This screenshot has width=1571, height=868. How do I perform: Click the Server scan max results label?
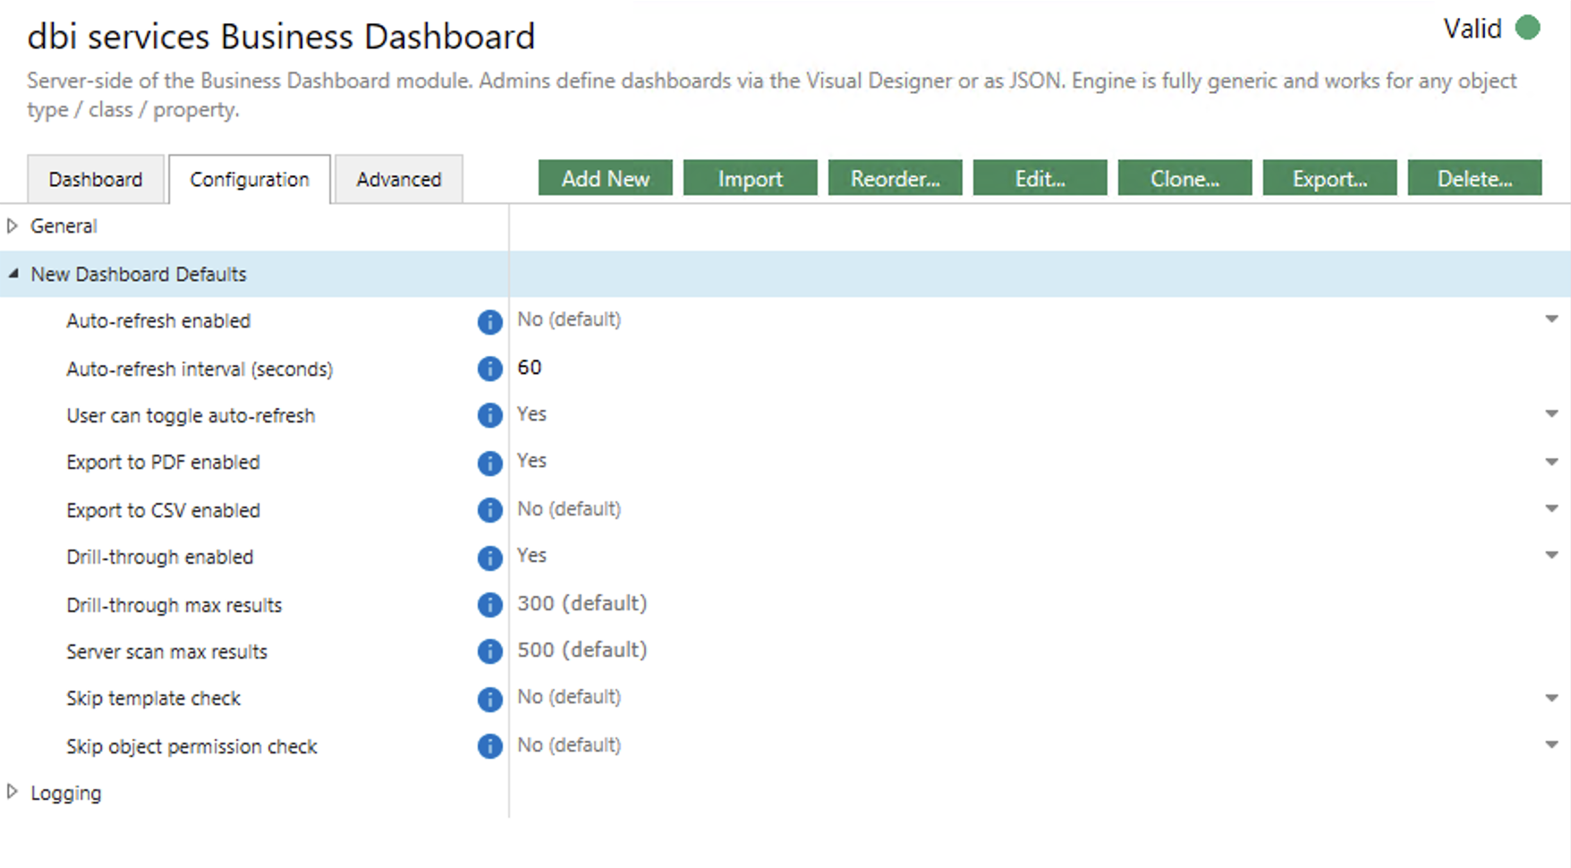pyautogui.click(x=166, y=652)
